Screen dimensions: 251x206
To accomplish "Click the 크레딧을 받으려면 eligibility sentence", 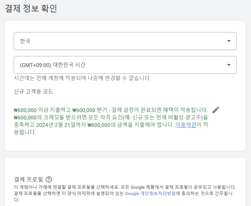I will pos(111,117).
